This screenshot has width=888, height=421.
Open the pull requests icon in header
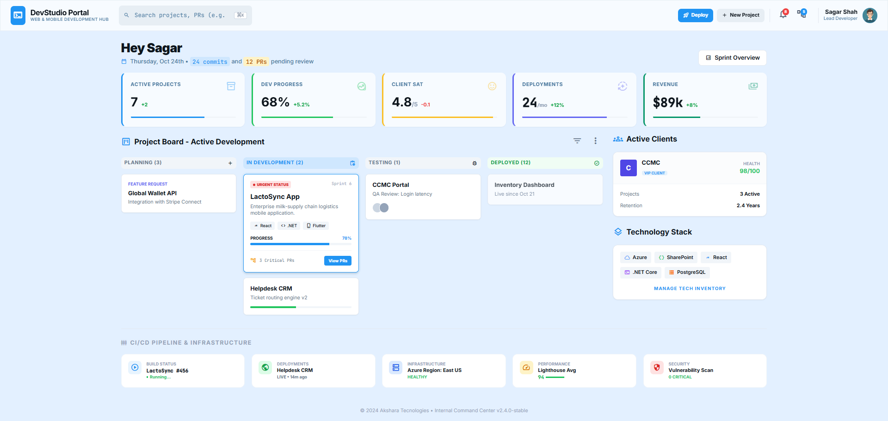802,15
